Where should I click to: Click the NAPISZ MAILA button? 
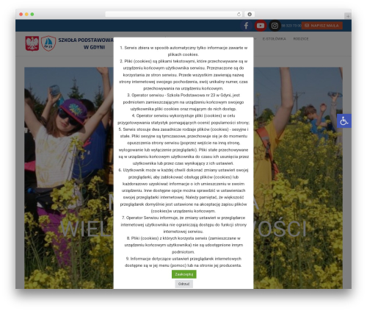point(321,26)
